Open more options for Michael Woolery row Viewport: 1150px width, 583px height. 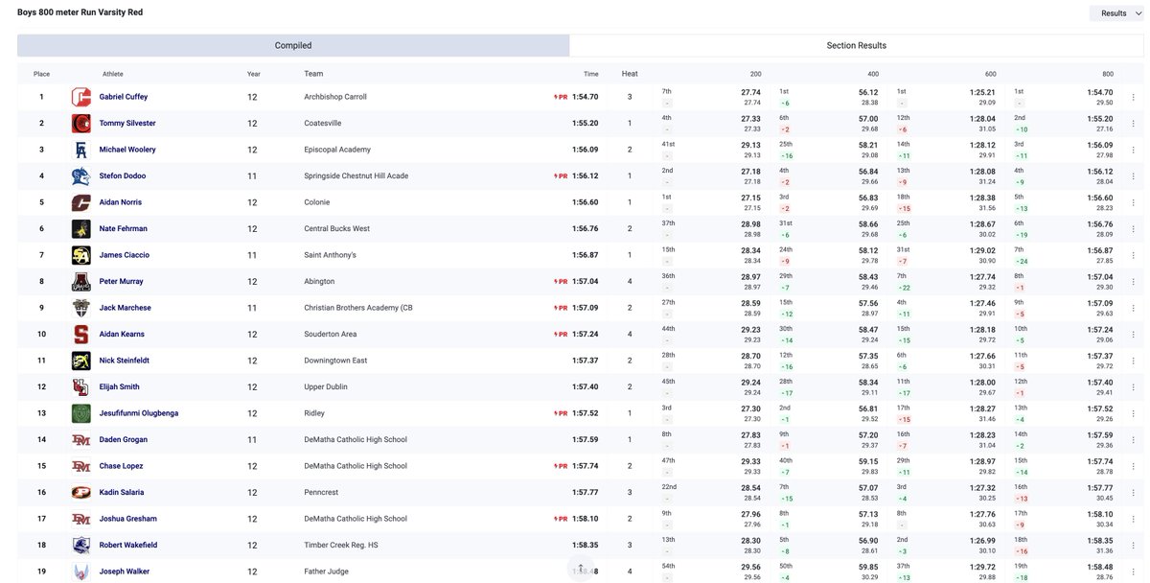click(x=1133, y=150)
